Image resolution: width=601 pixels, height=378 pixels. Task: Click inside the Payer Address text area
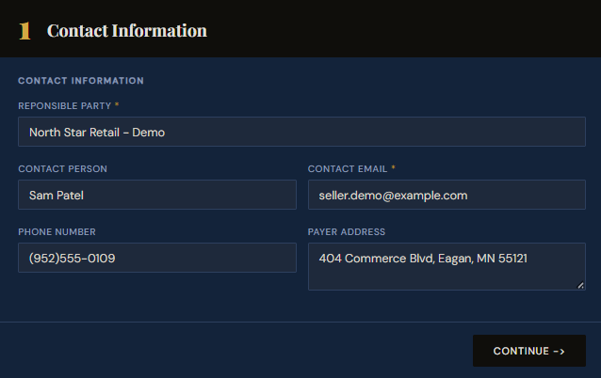point(447,266)
